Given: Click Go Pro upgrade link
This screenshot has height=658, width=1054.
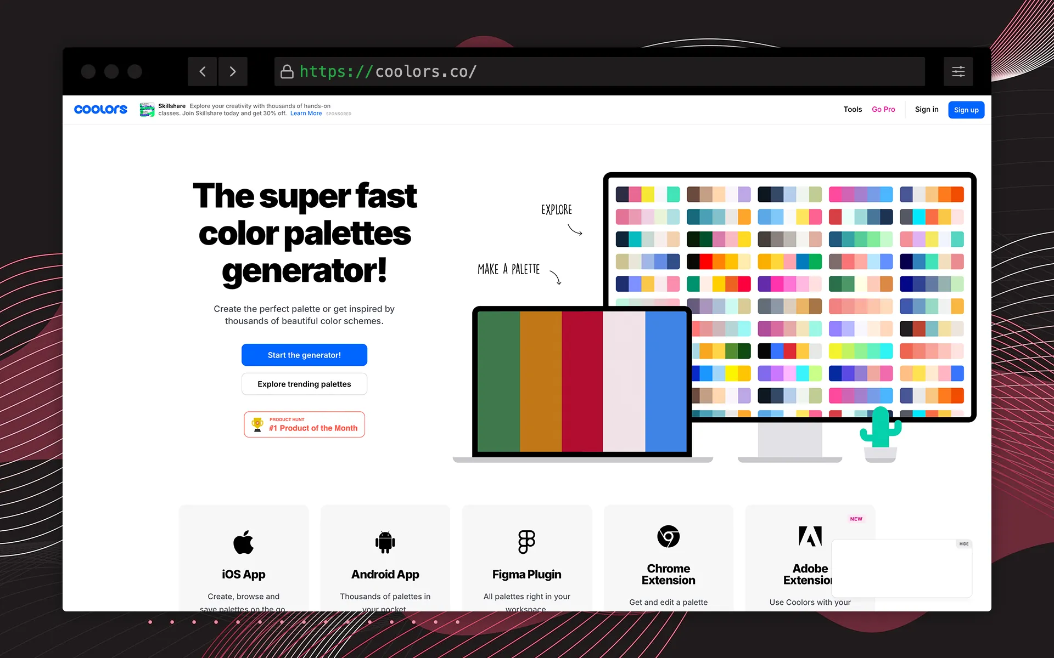Looking at the screenshot, I should 882,109.
